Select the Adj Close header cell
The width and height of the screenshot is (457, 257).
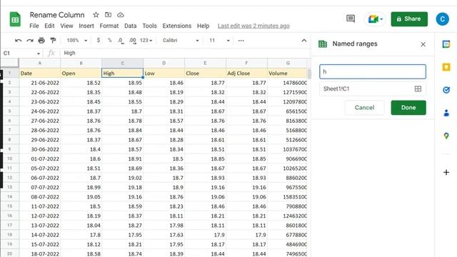tap(246, 73)
